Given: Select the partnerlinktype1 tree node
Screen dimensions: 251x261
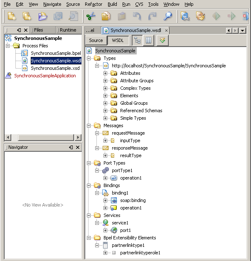Looking at the screenshot, I should pyautogui.click(x=128, y=245).
